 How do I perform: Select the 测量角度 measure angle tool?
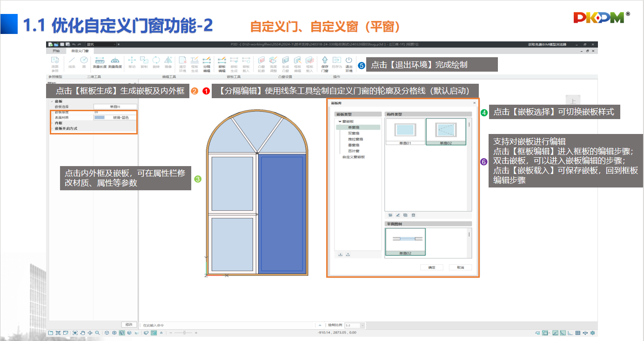(x=115, y=62)
